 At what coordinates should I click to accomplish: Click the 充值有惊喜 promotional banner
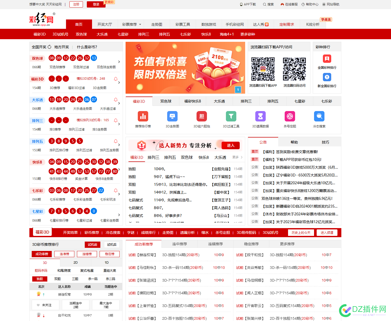185,68
